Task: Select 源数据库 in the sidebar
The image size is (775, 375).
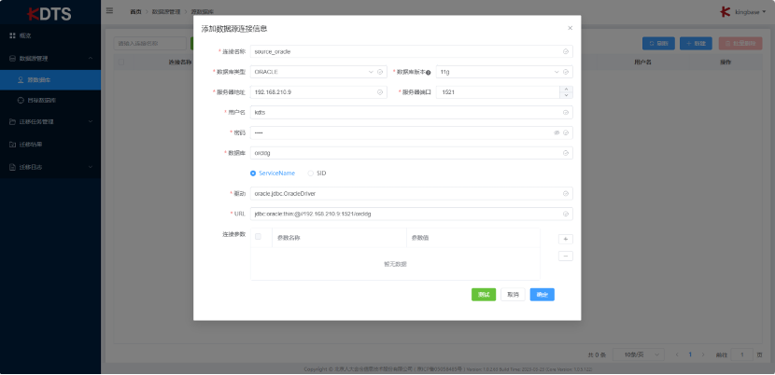Action: 49,79
